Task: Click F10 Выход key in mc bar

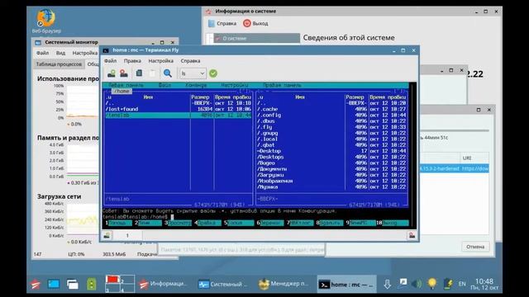Action: coord(393,223)
